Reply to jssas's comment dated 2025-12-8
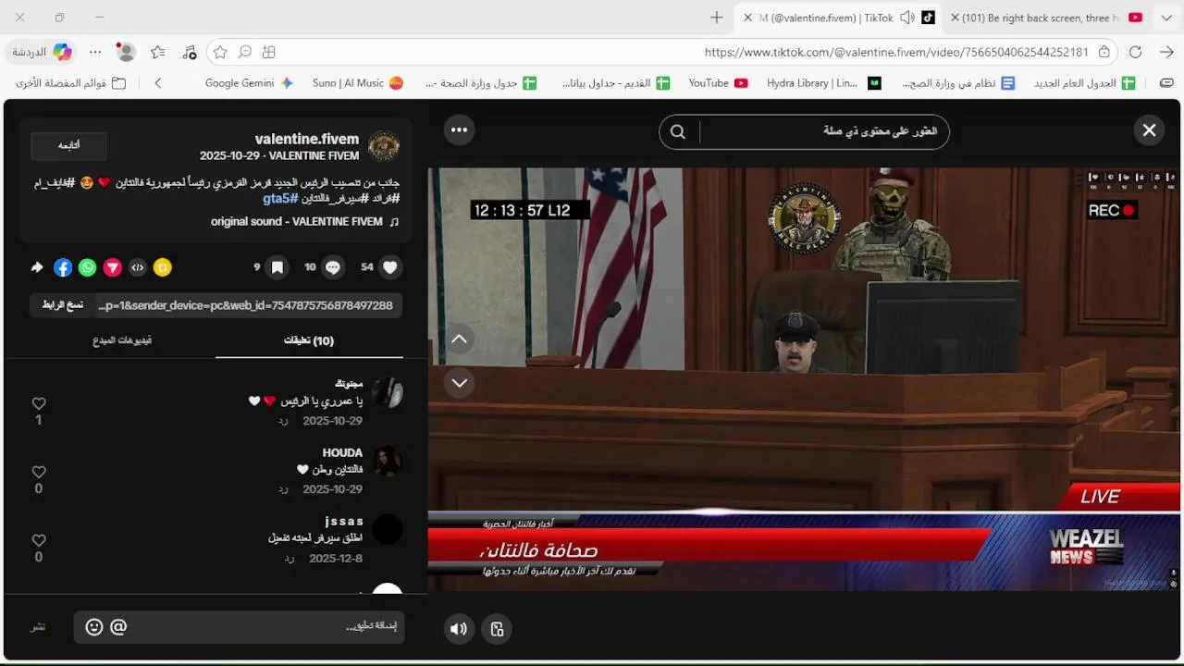Screen dimensions: 1184x666 pos(290,559)
